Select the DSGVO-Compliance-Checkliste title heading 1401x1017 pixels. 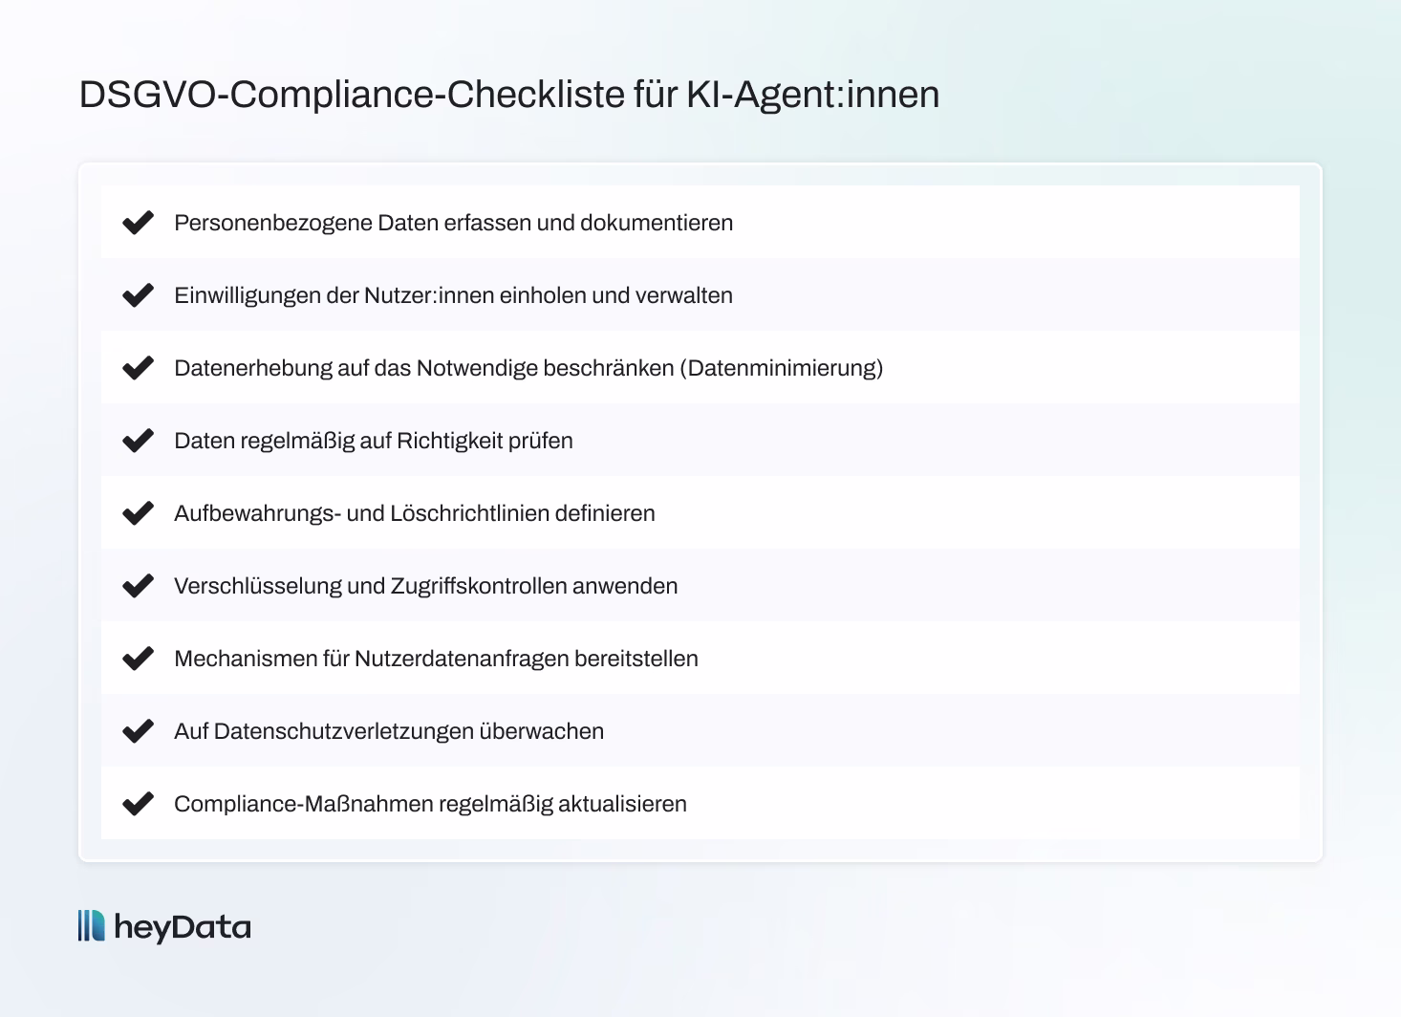pyautogui.click(x=509, y=95)
